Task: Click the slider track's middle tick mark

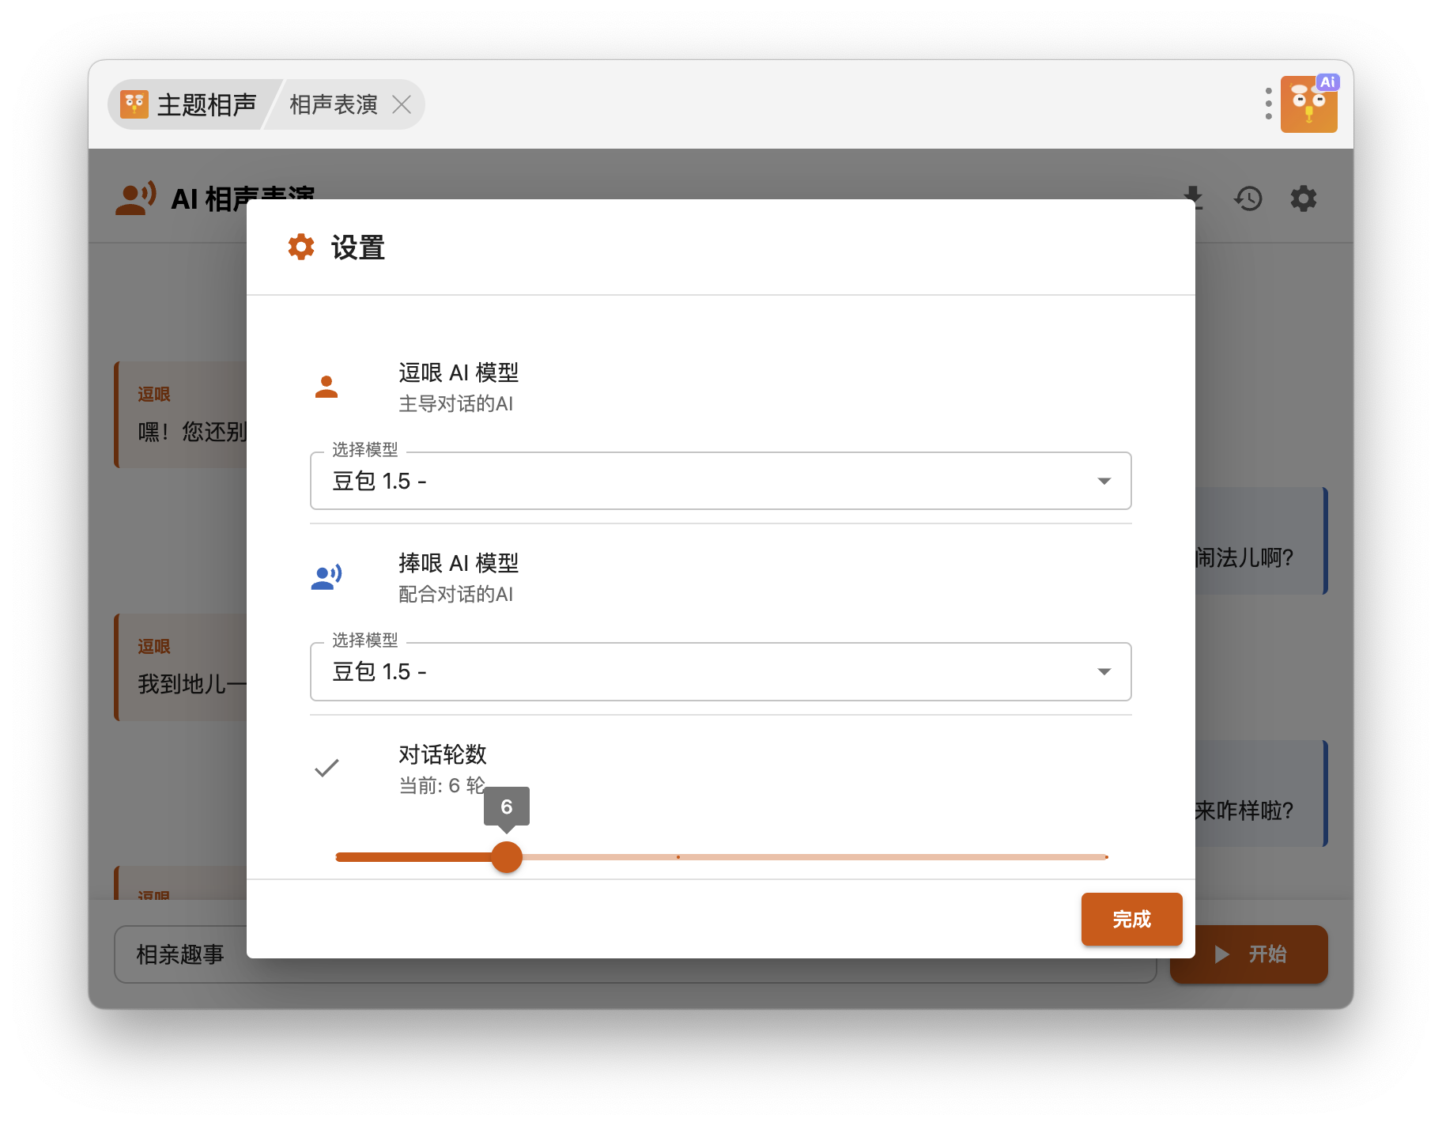Action: point(678,857)
